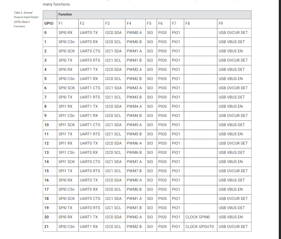Screen dimensions: 281x239
Task: Select UART1 RTS in GPIO 11 row
Action: (x=90, y=134)
